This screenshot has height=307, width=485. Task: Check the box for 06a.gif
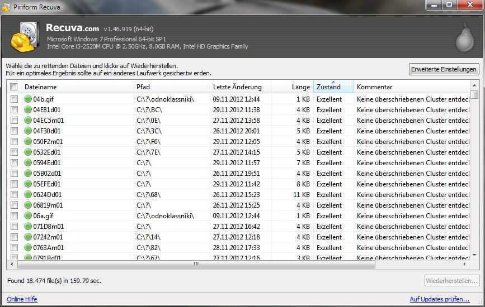(14, 215)
